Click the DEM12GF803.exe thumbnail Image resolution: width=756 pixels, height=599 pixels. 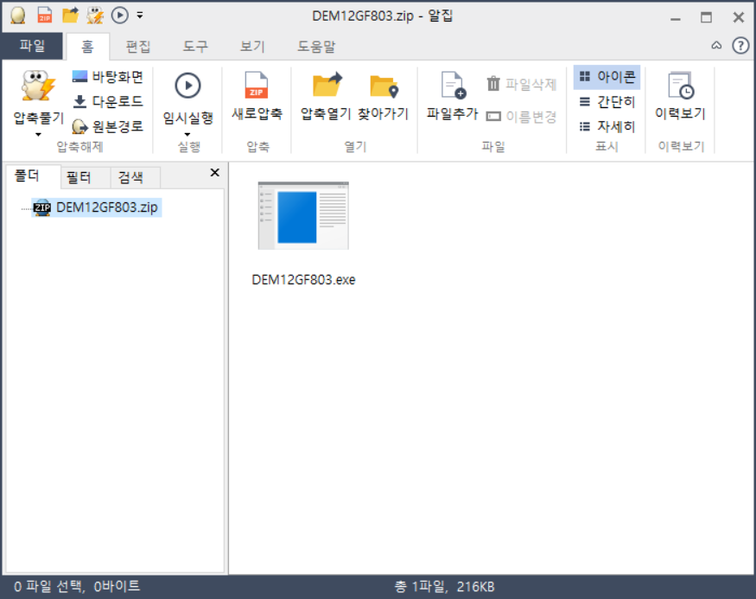(303, 215)
